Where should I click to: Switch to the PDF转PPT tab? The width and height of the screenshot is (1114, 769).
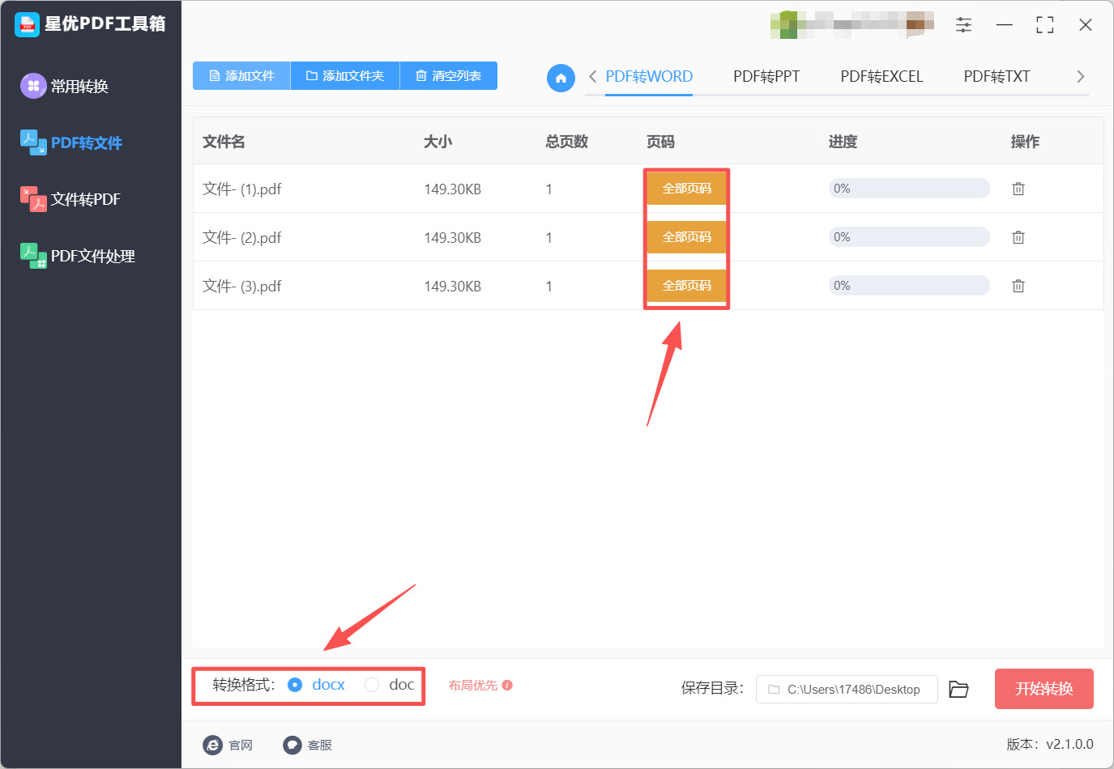point(766,76)
